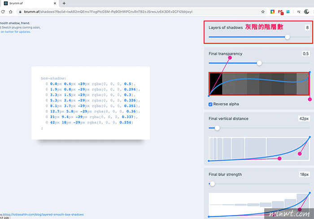
Task: Open a new browser tab
Action: 64,3
